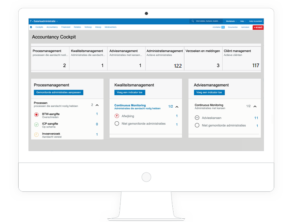The height and width of the screenshot is (222, 292).
Task: Click circle icon beside Kwaliteitsmanagement Niet gemonitorde administraties
Action: pos(117,123)
